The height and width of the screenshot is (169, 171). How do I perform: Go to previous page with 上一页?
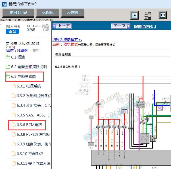(62, 26)
